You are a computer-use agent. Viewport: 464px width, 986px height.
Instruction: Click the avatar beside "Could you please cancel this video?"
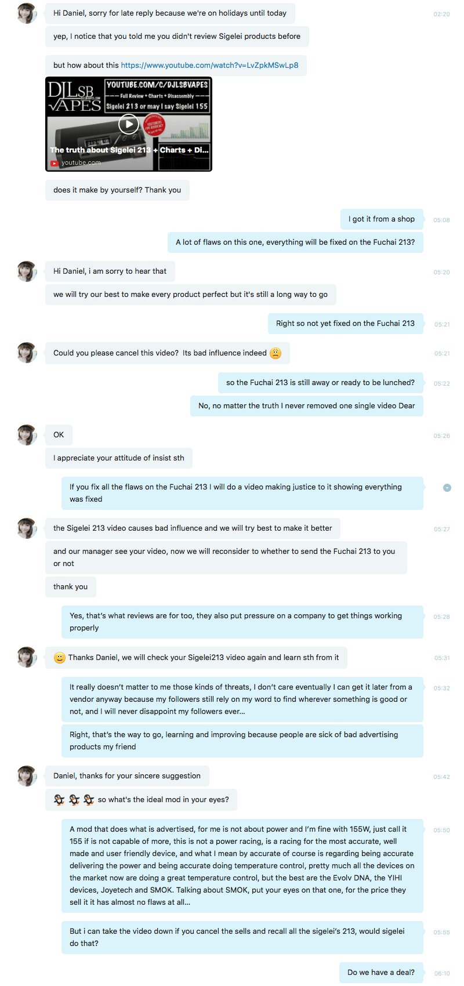click(27, 353)
